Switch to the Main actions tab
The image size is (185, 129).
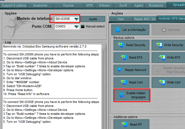(120, 19)
